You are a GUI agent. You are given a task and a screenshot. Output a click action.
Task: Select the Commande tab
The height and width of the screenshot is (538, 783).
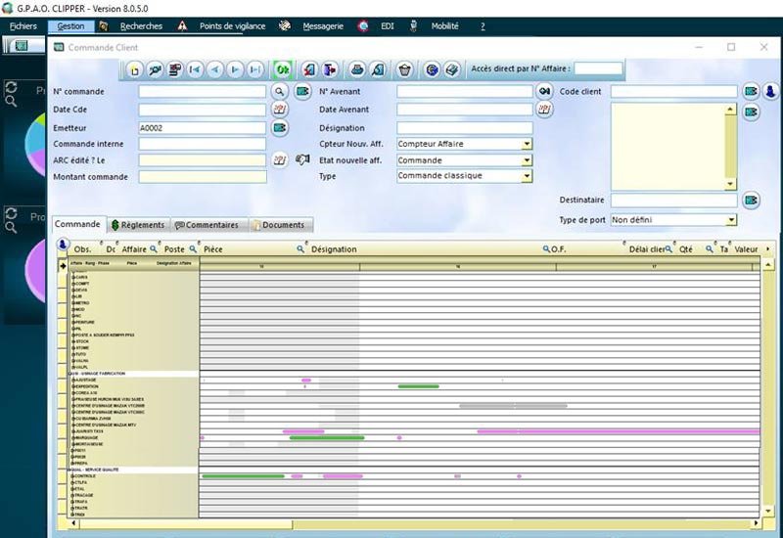click(78, 224)
